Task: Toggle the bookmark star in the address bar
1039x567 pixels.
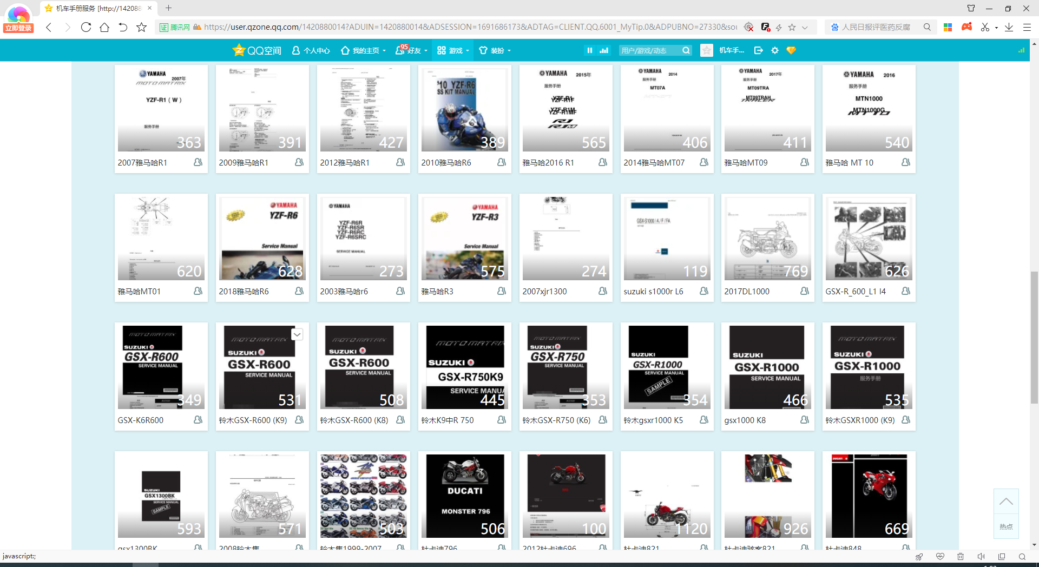Action: click(792, 27)
